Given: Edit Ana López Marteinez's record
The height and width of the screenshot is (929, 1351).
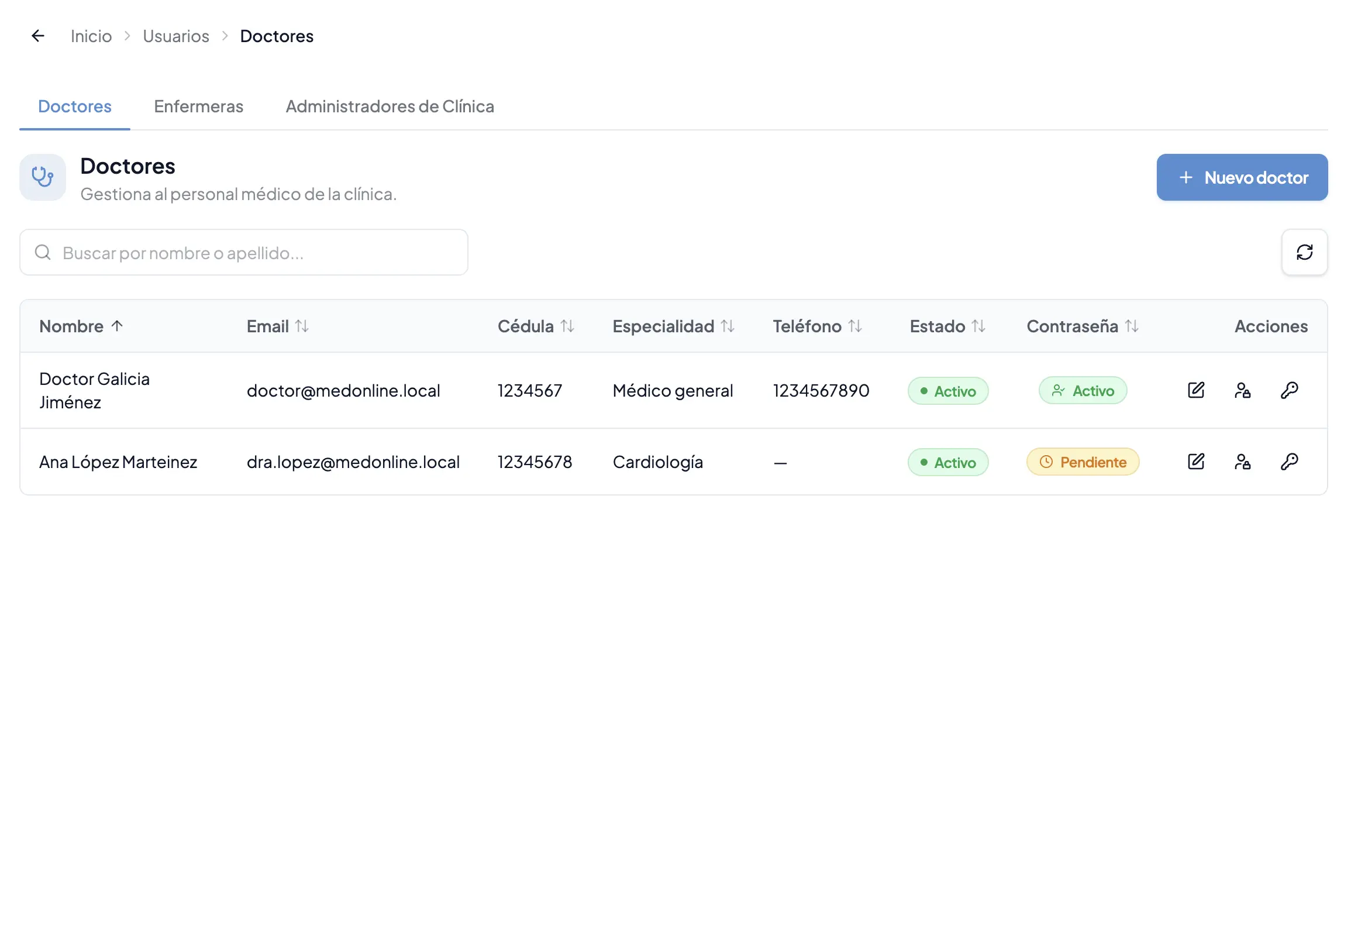Looking at the screenshot, I should pos(1196,462).
